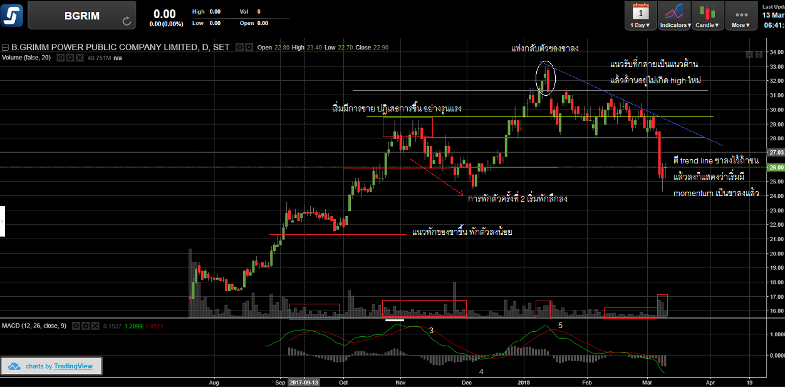
Task: Click the first pane arrow button near 34.00
Action: click(749, 54)
